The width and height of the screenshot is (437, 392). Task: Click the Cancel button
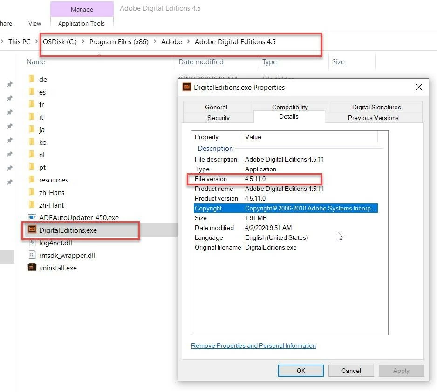[351, 371]
